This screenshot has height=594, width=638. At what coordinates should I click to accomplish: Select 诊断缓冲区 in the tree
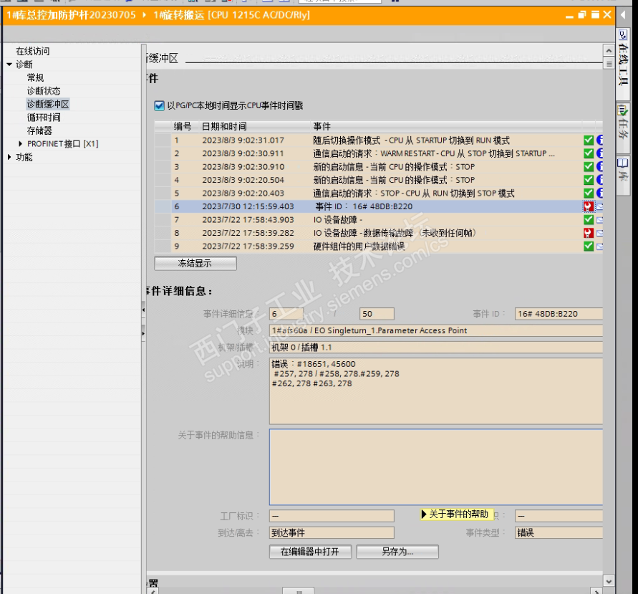(48, 104)
